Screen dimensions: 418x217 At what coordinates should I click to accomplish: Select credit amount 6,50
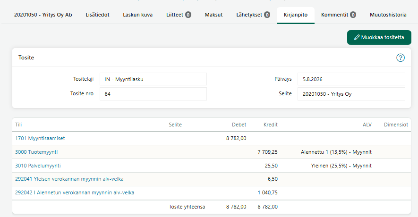tap(273, 179)
